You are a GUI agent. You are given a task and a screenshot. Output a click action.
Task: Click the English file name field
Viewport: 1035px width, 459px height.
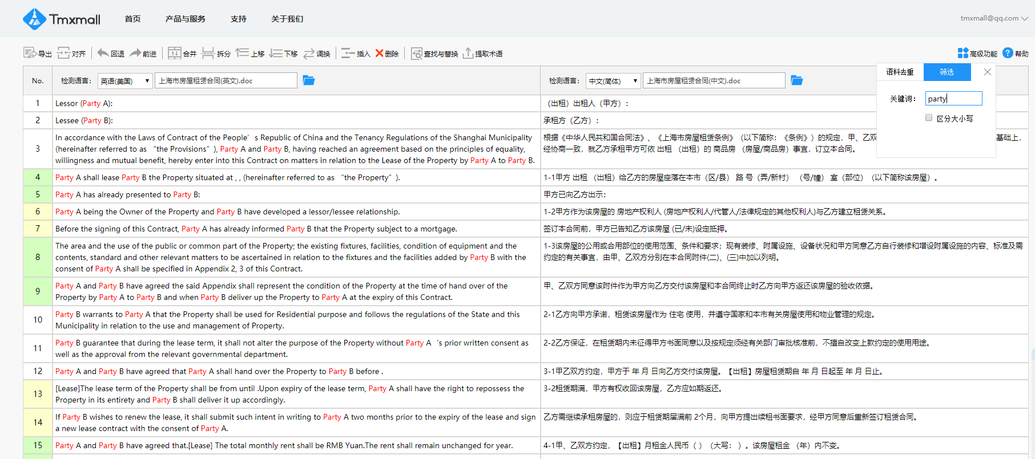click(x=226, y=80)
